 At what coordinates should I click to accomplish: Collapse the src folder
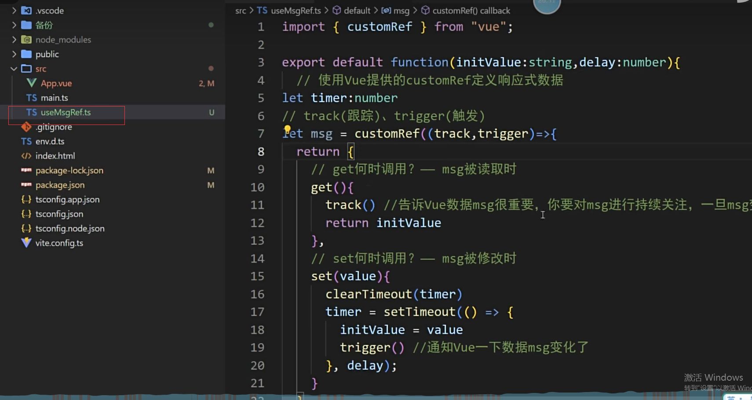pos(14,69)
